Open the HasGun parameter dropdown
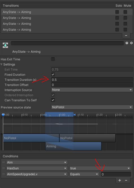The image size is (134, 188). pos(37,168)
